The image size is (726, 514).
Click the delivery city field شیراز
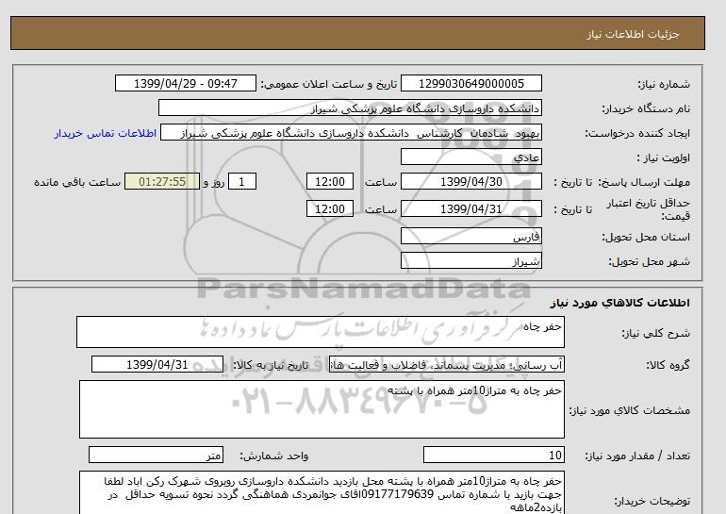pyautogui.click(x=470, y=260)
